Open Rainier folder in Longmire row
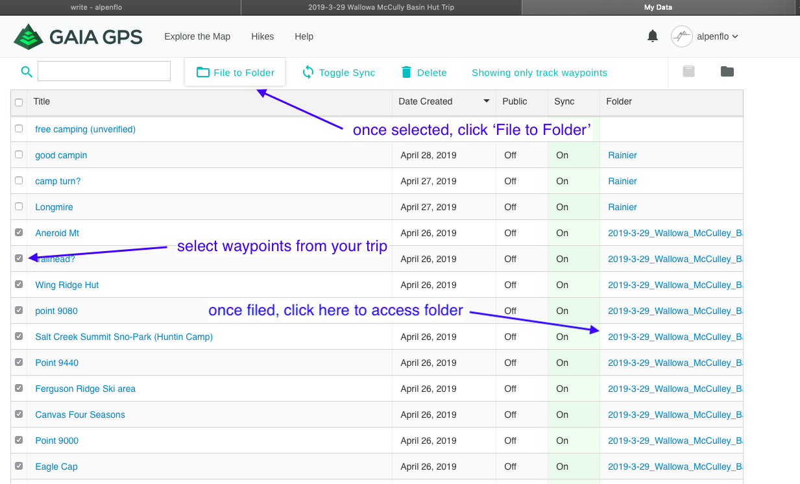The width and height of the screenshot is (800, 484). point(622,207)
